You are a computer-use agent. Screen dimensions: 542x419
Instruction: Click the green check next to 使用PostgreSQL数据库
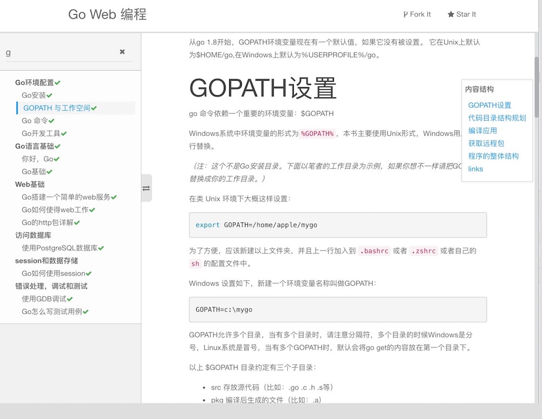tap(101, 248)
